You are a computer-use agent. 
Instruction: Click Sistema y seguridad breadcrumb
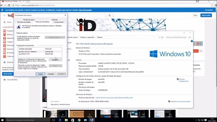[87, 37]
